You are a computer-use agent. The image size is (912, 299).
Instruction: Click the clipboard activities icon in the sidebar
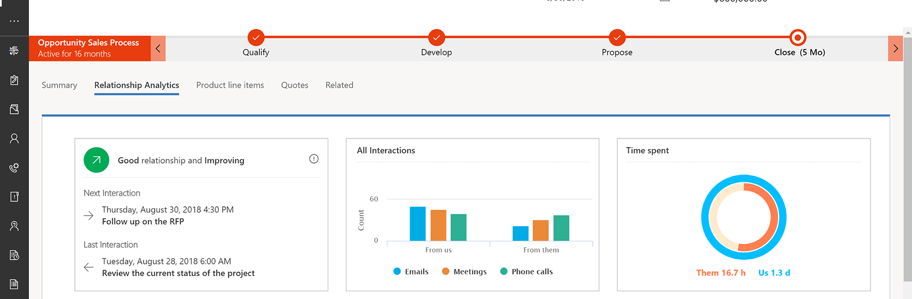point(14,80)
